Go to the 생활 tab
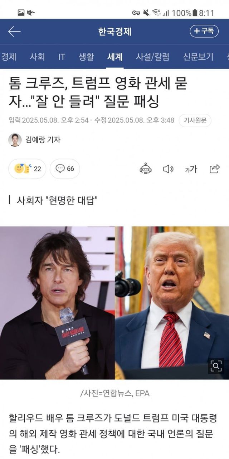Image resolution: width=229 pixels, height=459 pixels. click(86, 57)
